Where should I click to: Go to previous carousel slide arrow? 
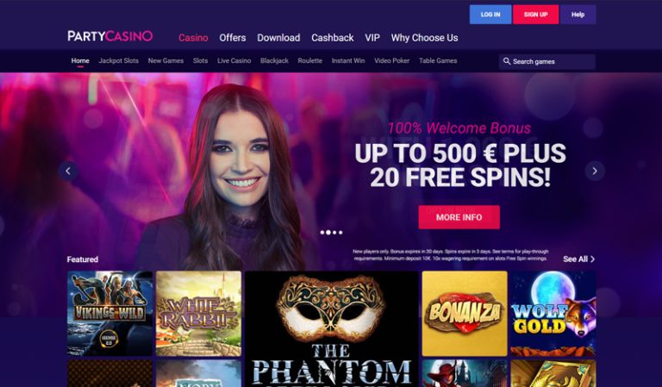(68, 171)
